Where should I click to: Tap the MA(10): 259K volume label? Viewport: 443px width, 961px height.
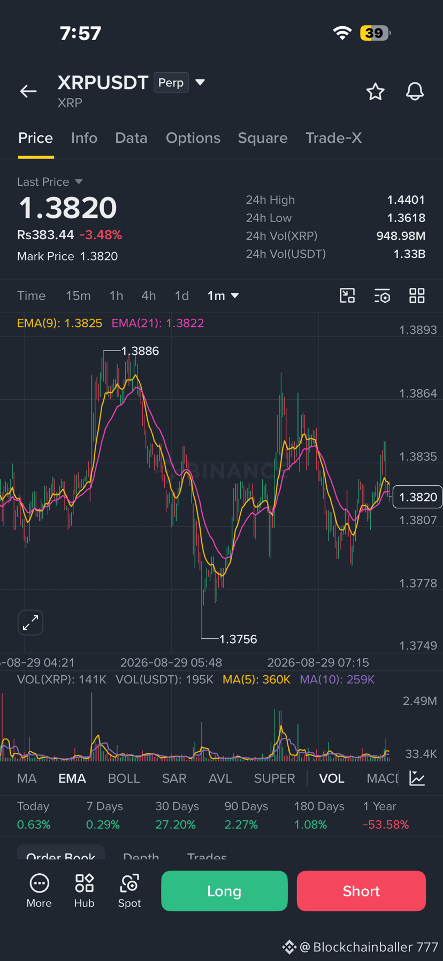337,679
